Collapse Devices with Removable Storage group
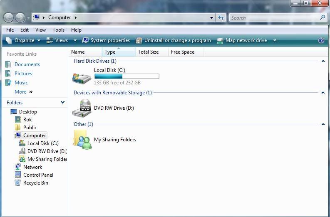The height and width of the screenshot is (217, 330). [323, 93]
